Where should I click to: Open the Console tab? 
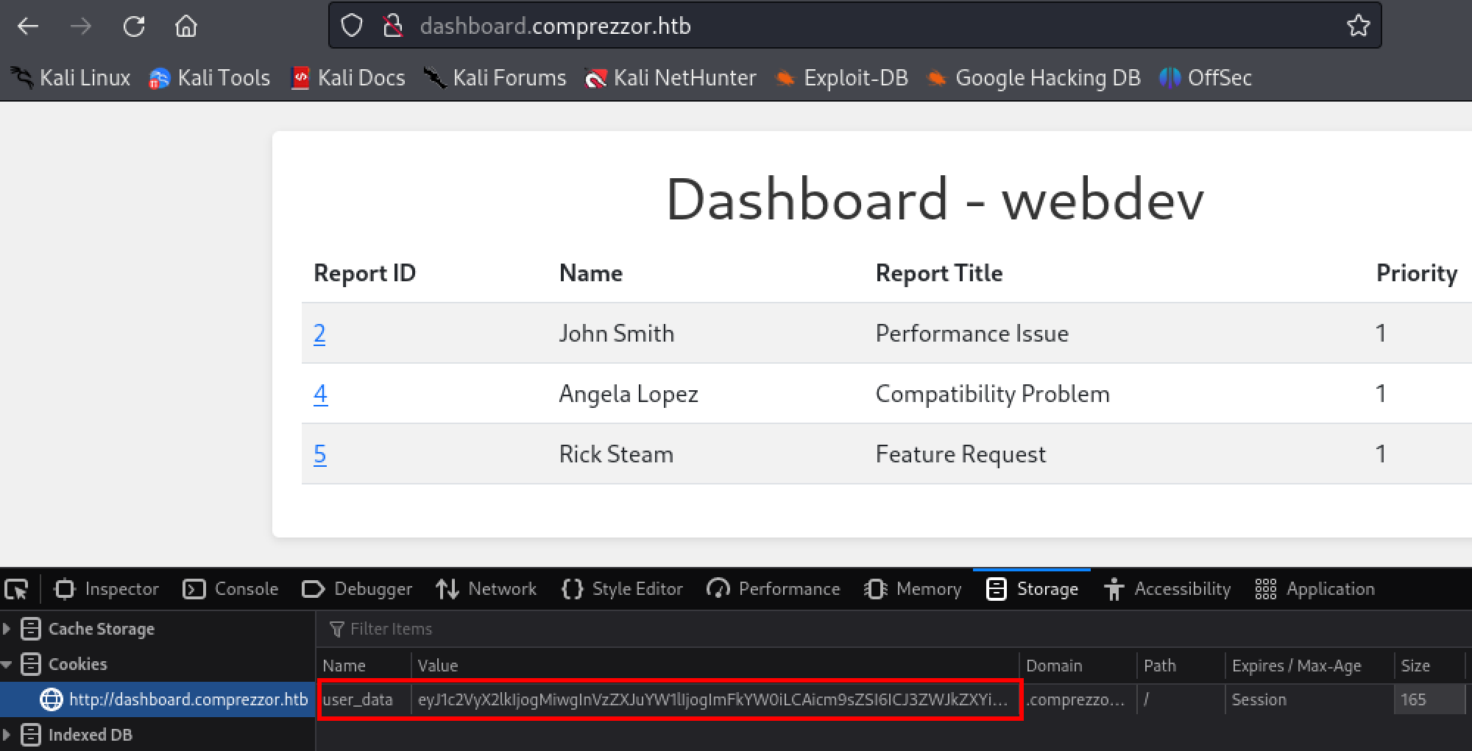tap(231, 589)
